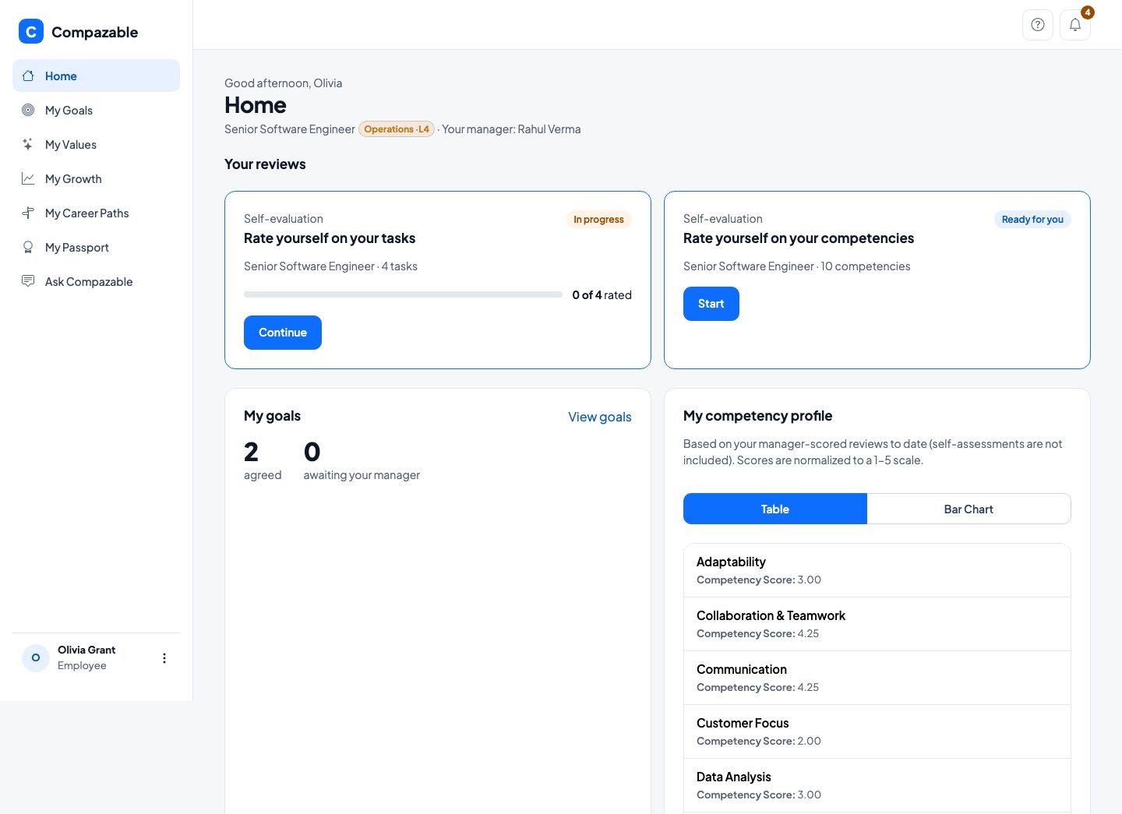Select the Customer Focus competency row
This screenshot has width=1122, height=814.
[x=877, y=731]
